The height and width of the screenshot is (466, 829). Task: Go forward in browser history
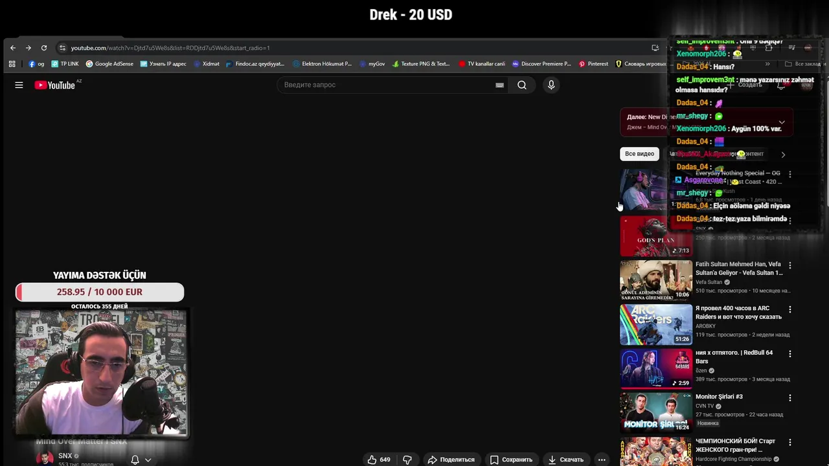coord(28,48)
